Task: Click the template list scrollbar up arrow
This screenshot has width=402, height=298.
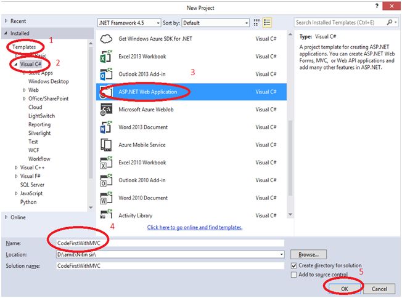Action: click(x=290, y=34)
